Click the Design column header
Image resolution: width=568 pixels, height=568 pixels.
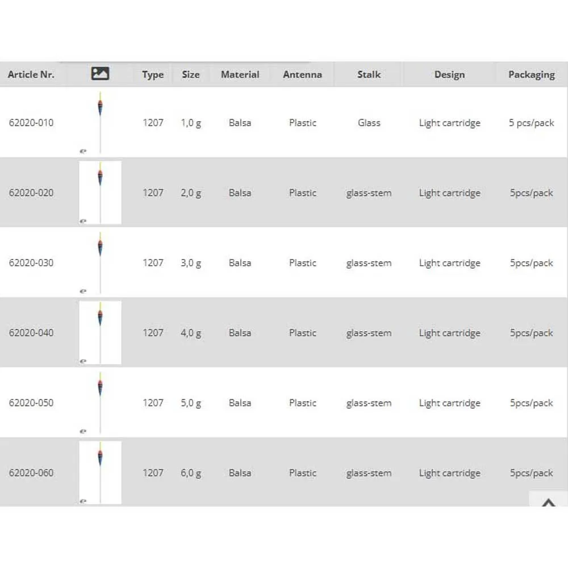(449, 74)
